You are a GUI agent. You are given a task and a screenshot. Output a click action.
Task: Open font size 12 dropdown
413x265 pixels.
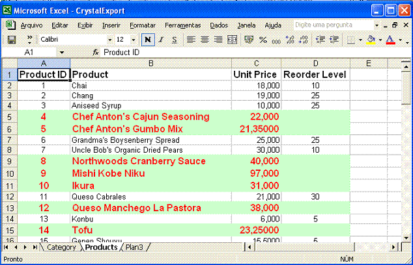(x=134, y=40)
